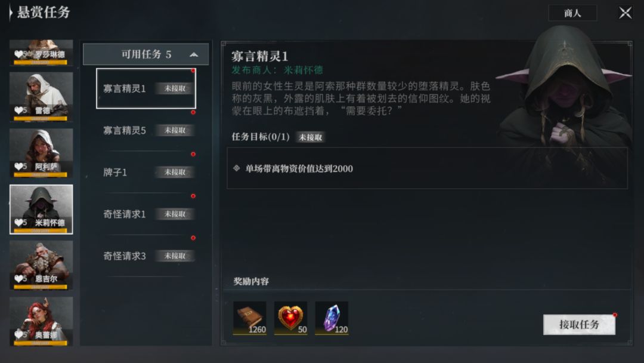Viewport: 644px width, 363px height.
Task: Select quest 寡言精灵1 in list
Action: click(146, 88)
